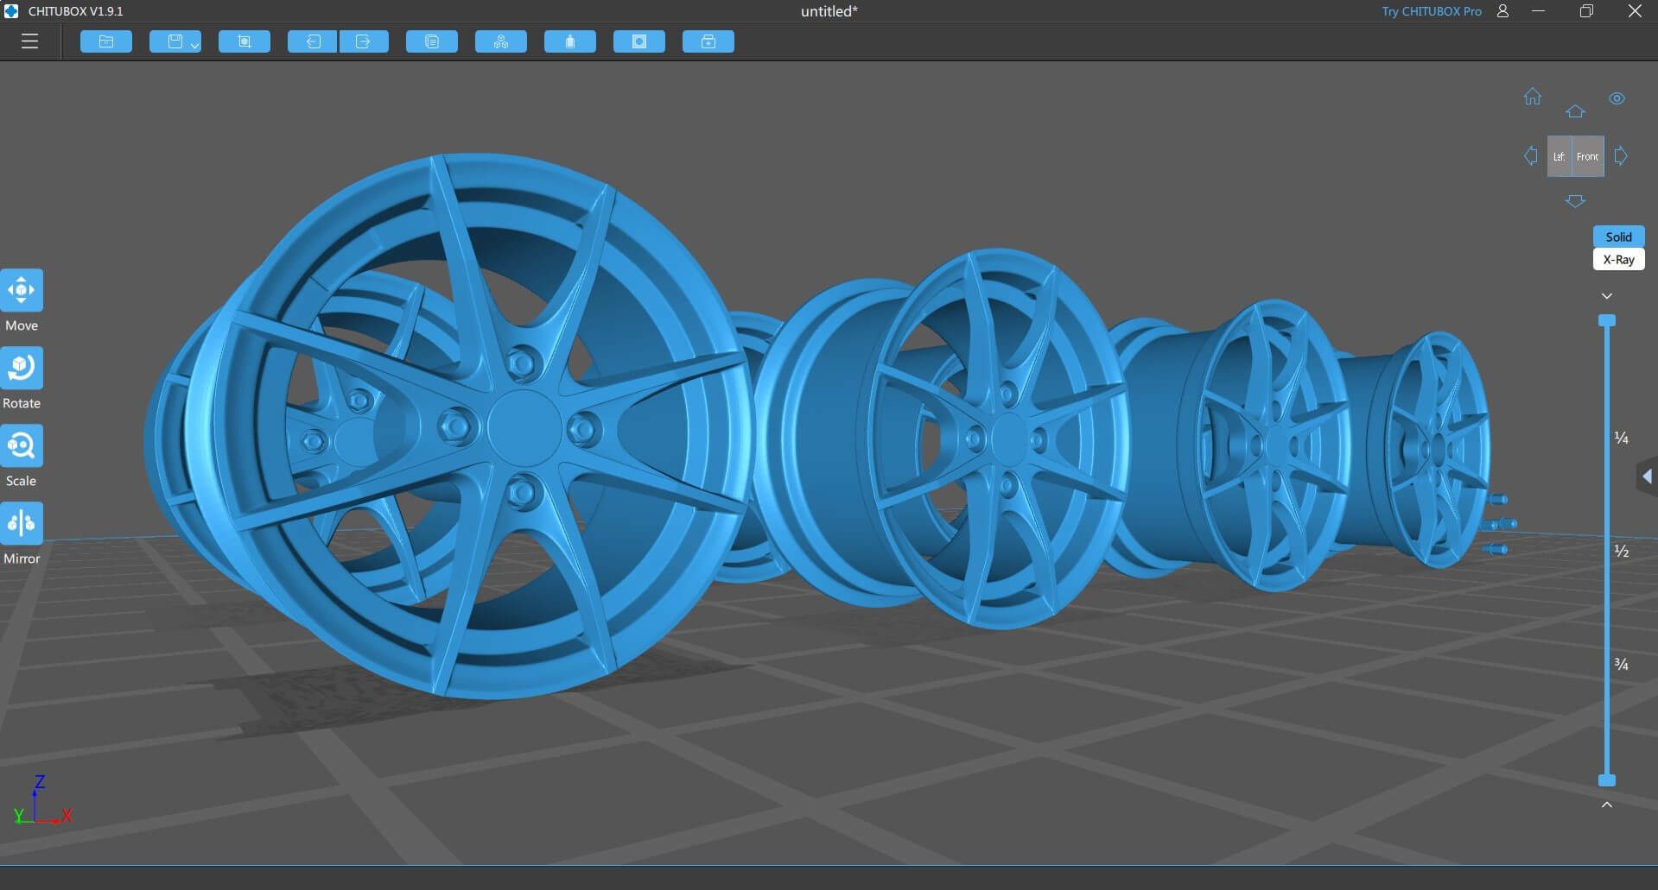1658x890 pixels.
Task: Click the ½ mark on layer slider
Action: click(1622, 552)
